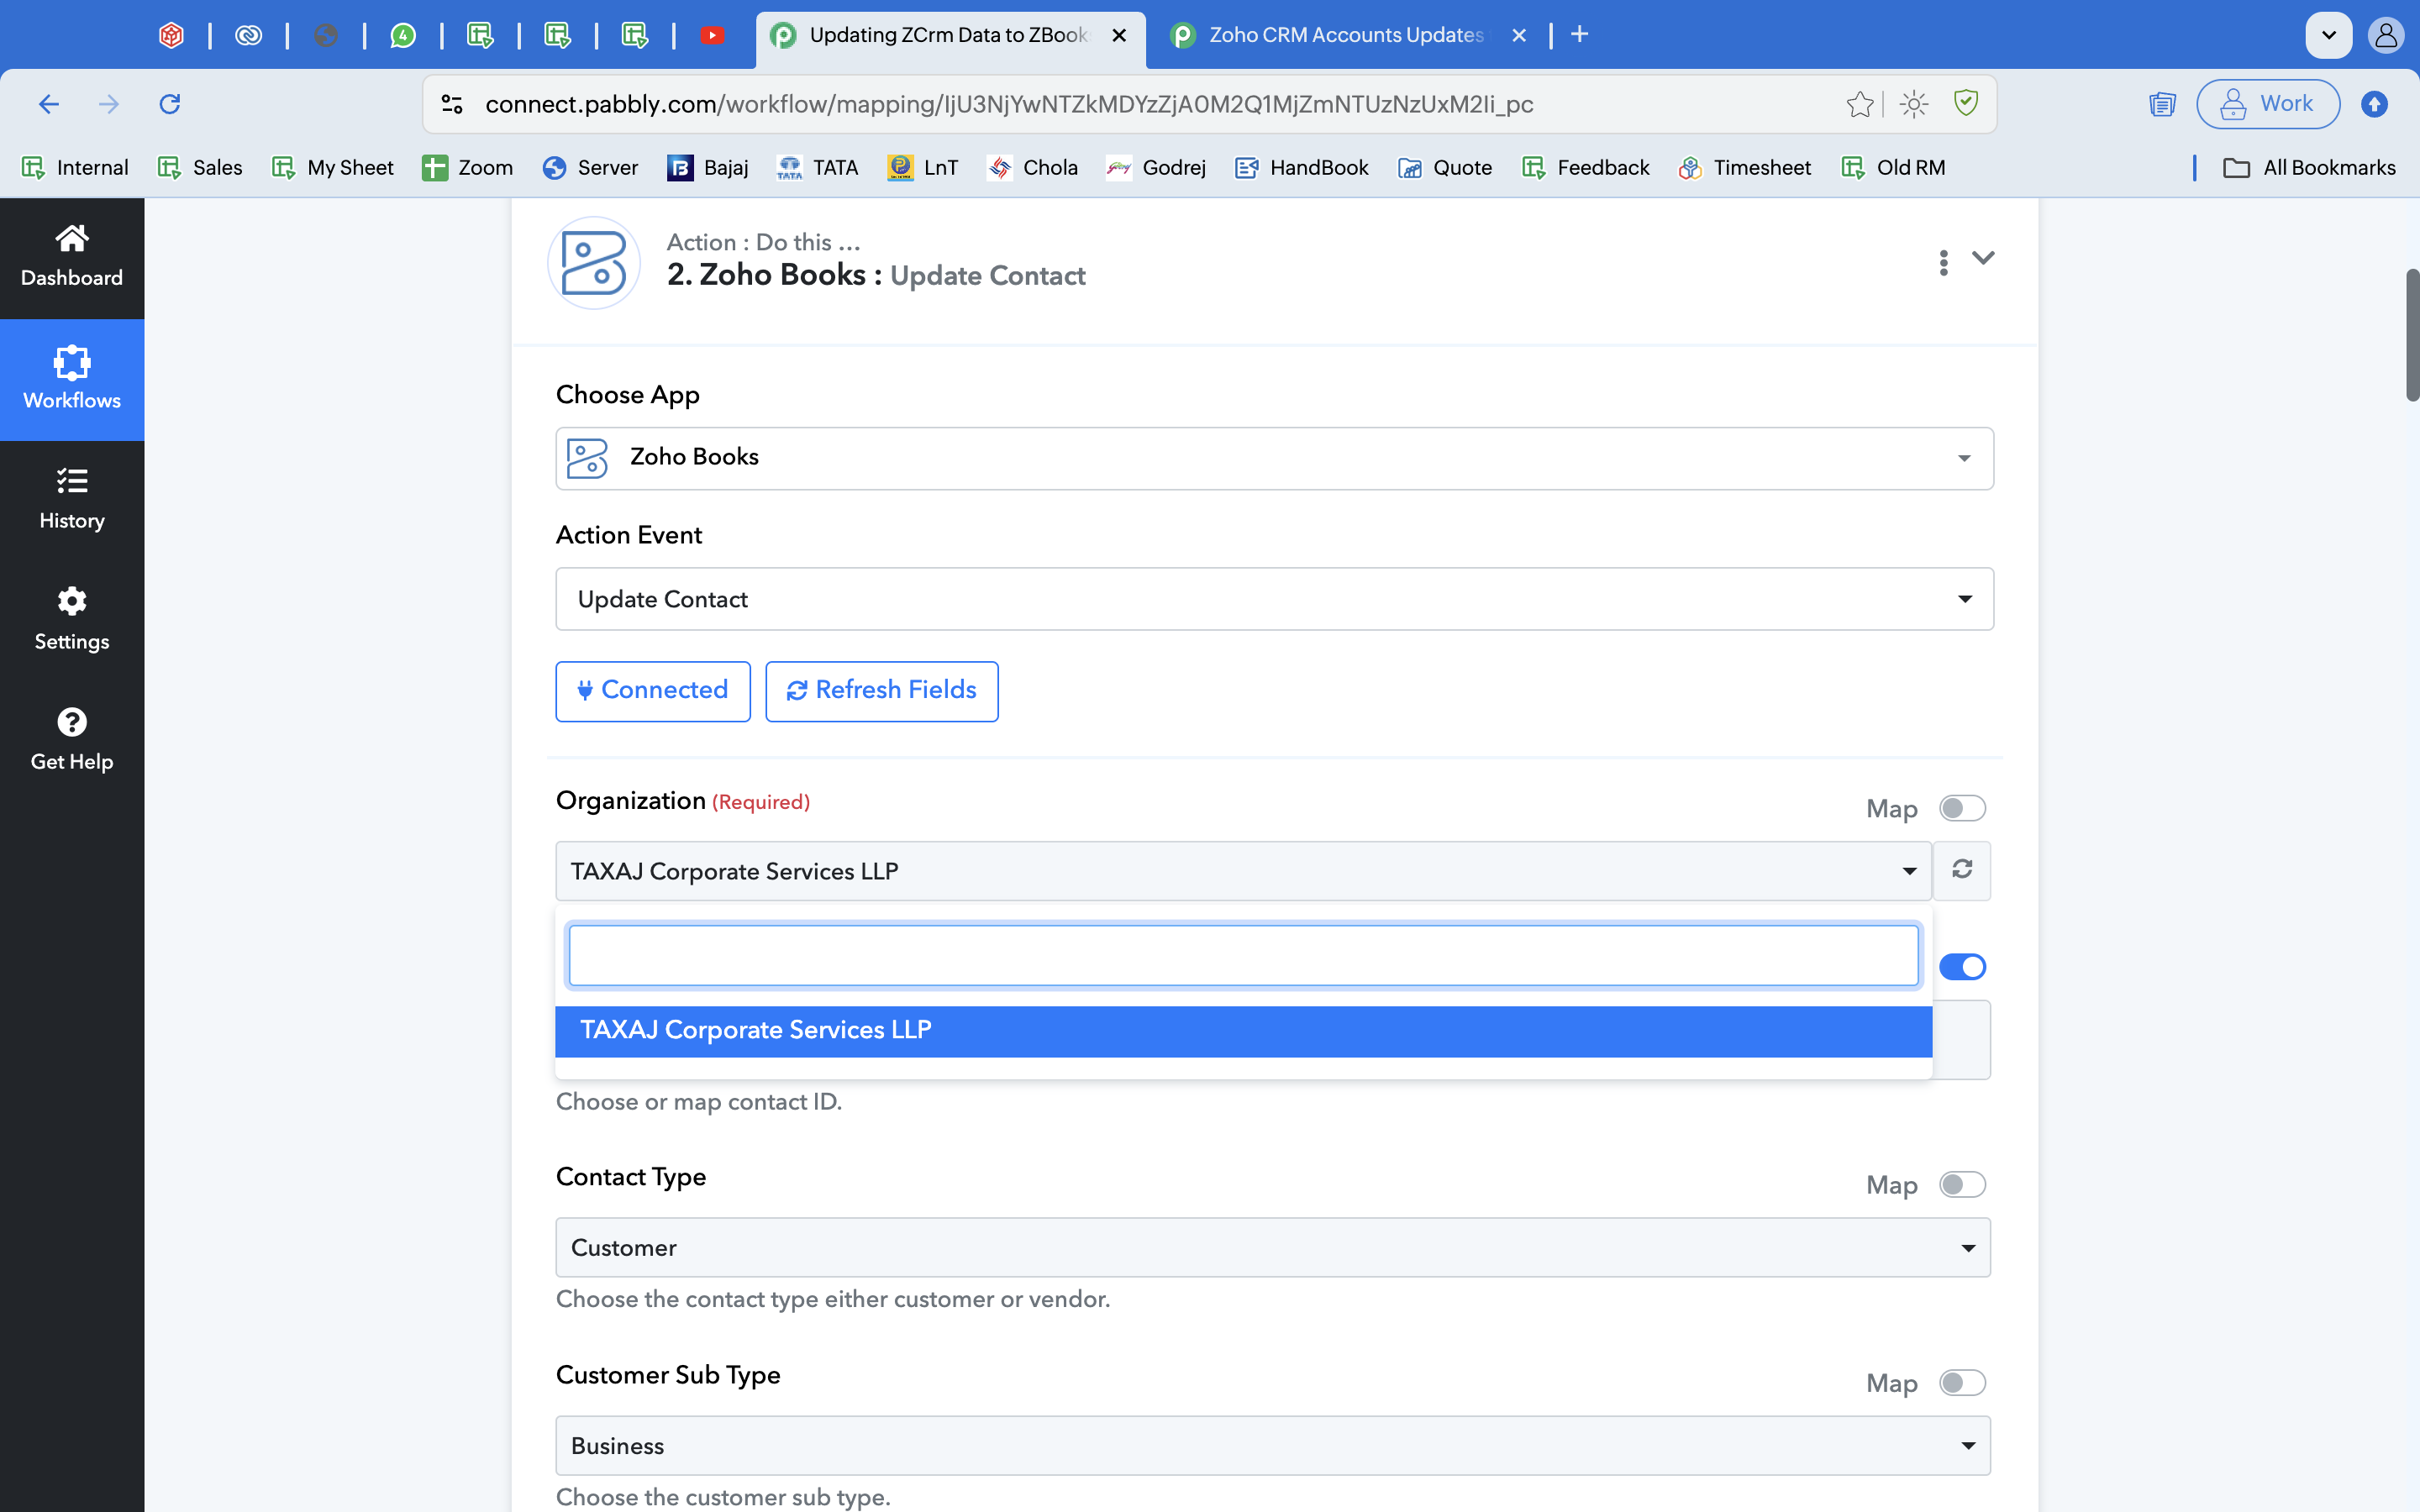This screenshot has width=2420, height=1512.
Task: Switch to the pinned red cube tab
Action: pyautogui.click(x=172, y=35)
